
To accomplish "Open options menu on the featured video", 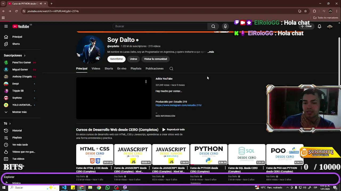I will pos(146,81).
